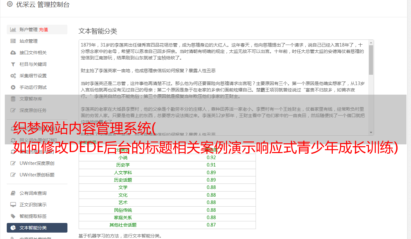Click the 基于机器学习的方法 description text
Viewport: 411px width, 239px height.
[x=120, y=236]
